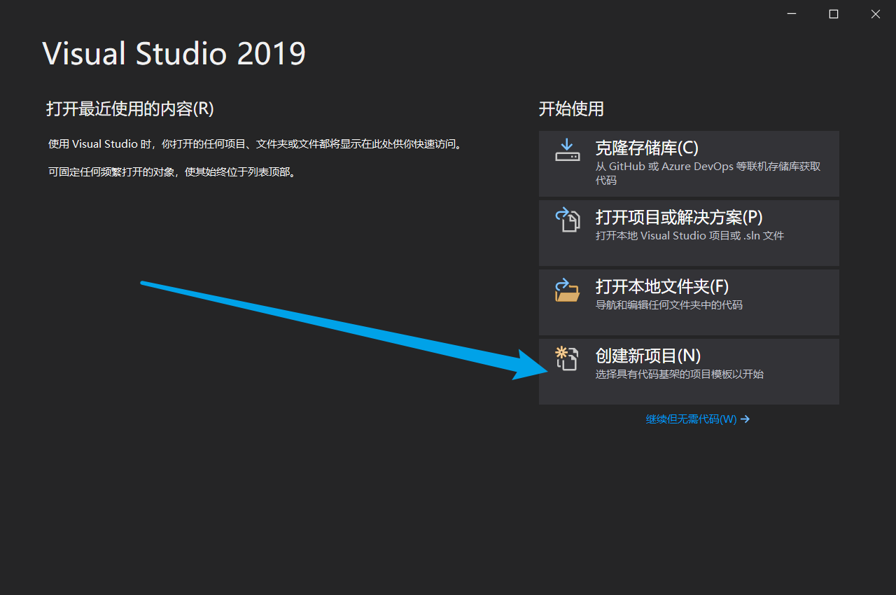Close the Visual Studio 2019 start window
896x595 pixels.
point(876,14)
